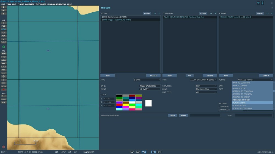Click the open mission folder icon
The height and width of the screenshot is (154, 275).
(4, 10)
